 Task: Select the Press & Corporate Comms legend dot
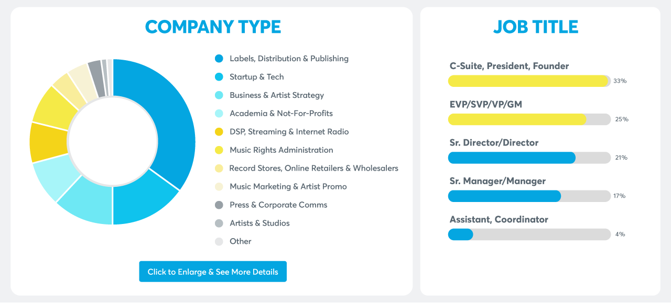tap(219, 205)
